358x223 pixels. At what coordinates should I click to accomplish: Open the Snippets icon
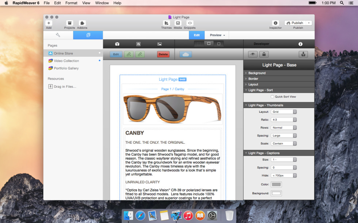pyautogui.click(x=190, y=23)
